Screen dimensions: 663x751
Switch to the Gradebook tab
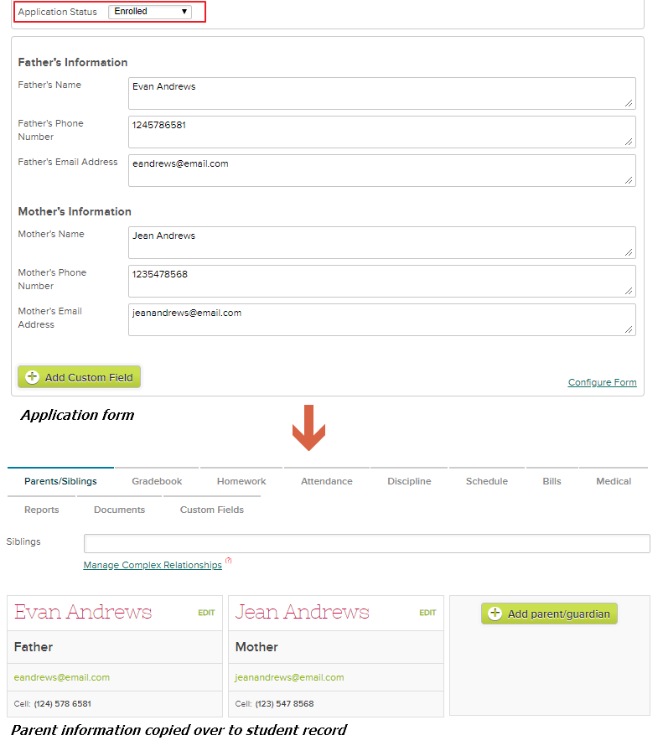click(157, 481)
